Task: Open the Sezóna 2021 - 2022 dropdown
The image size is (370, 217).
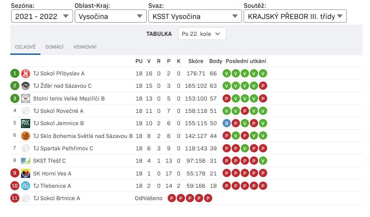Action: (x=42, y=16)
